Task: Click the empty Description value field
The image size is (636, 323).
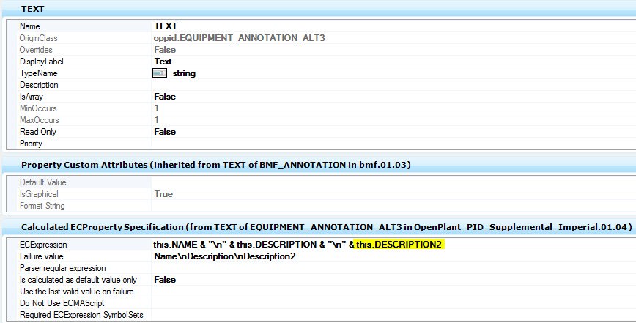Action: pyautogui.click(x=393, y=85)
